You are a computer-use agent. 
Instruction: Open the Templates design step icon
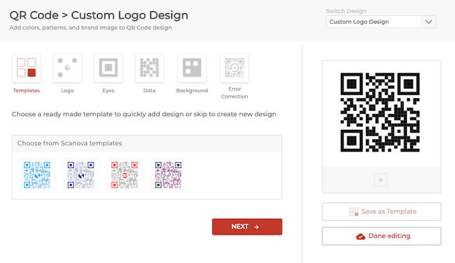point(26,68)
